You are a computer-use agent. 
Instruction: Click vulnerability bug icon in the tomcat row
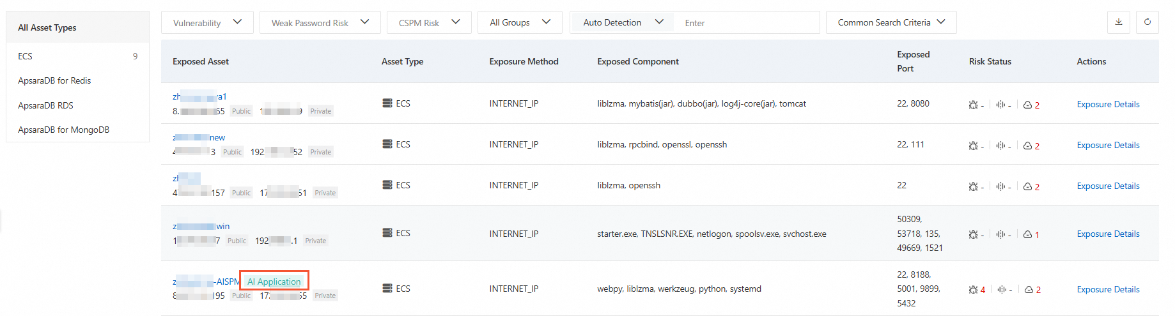tap(973, 105)
